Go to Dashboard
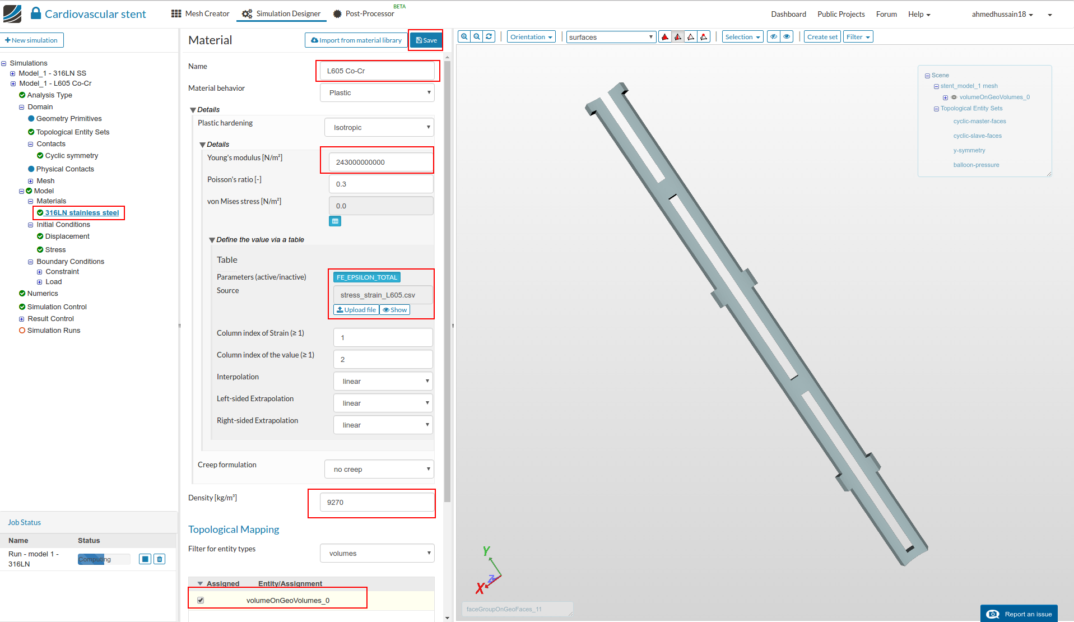The width and height of the screenshot is (1074, 622). tap(788, 14)
